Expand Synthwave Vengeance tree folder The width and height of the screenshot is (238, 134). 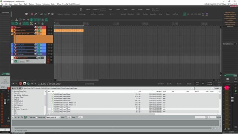point(13,109)
